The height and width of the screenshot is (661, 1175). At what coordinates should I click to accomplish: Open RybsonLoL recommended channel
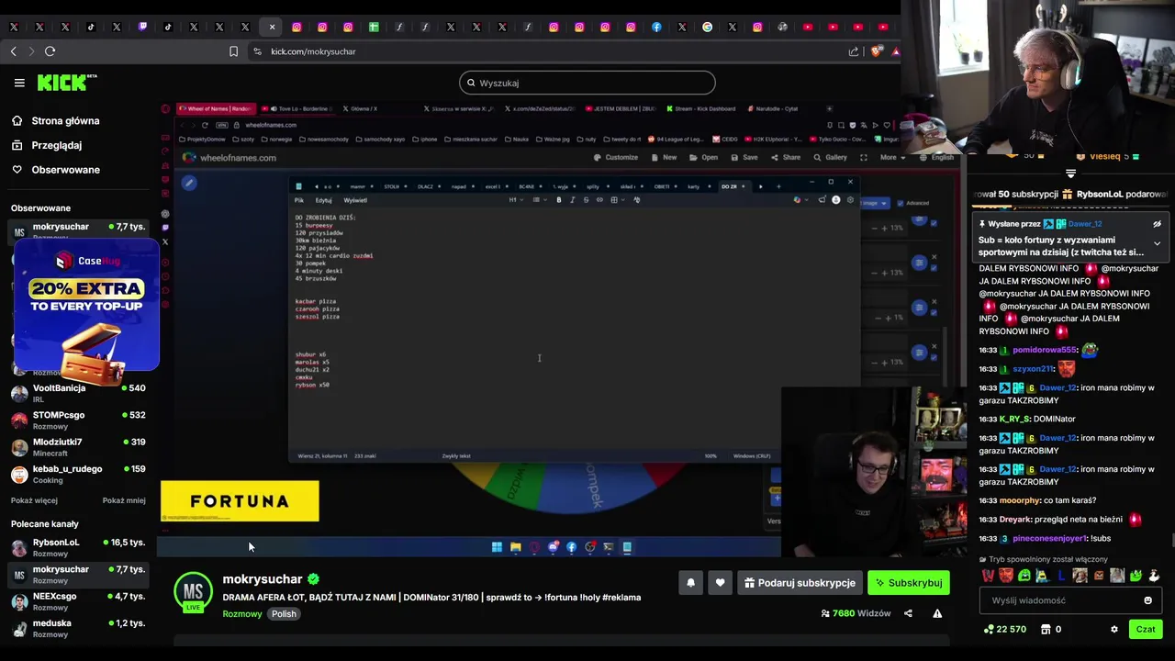[x=78, y=547]
